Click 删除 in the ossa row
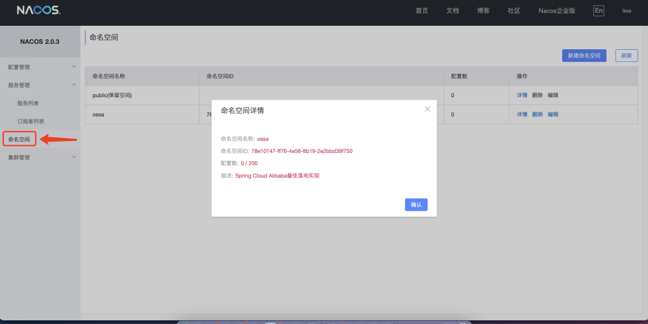The height and width of the screenshot is (324, 648). (x=537, y=115)
